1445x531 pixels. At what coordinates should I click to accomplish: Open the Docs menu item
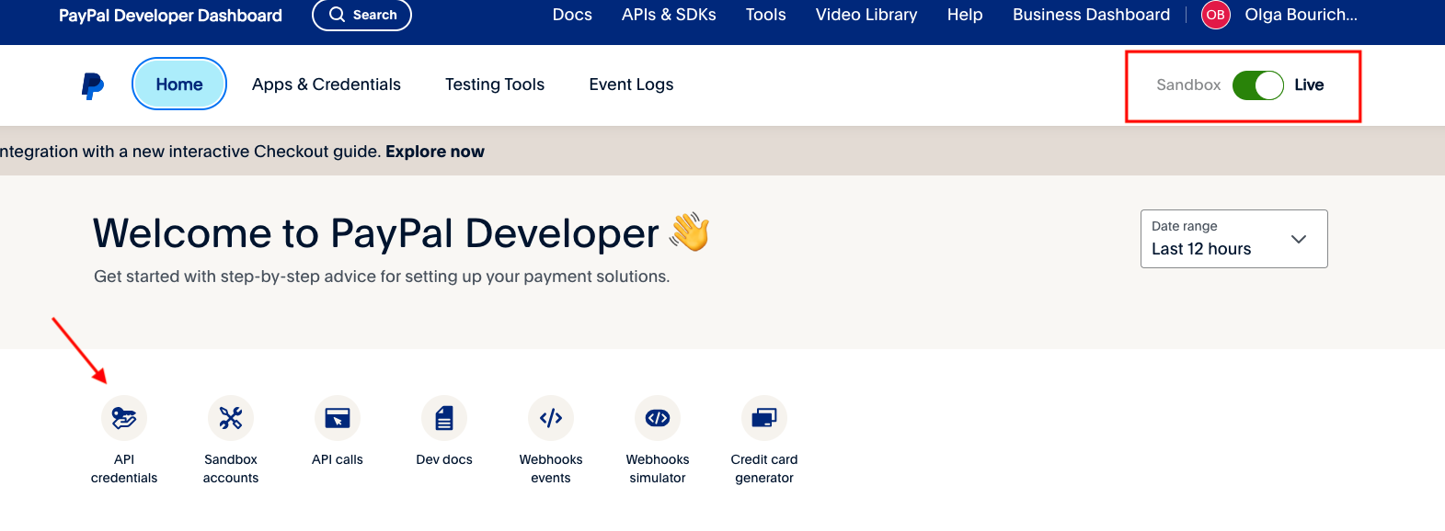(x=572, y=15)
